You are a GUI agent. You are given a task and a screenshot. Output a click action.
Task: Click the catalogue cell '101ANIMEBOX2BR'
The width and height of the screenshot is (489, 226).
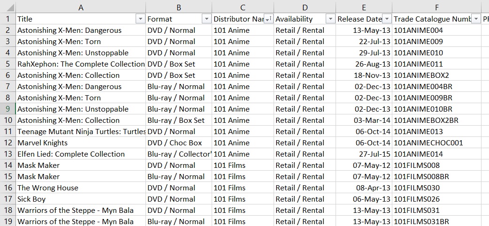tap(426, 120)
